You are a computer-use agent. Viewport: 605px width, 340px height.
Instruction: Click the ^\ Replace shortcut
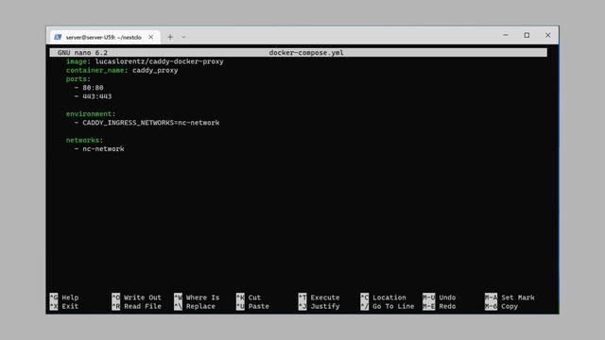click(x=195, y=306)
